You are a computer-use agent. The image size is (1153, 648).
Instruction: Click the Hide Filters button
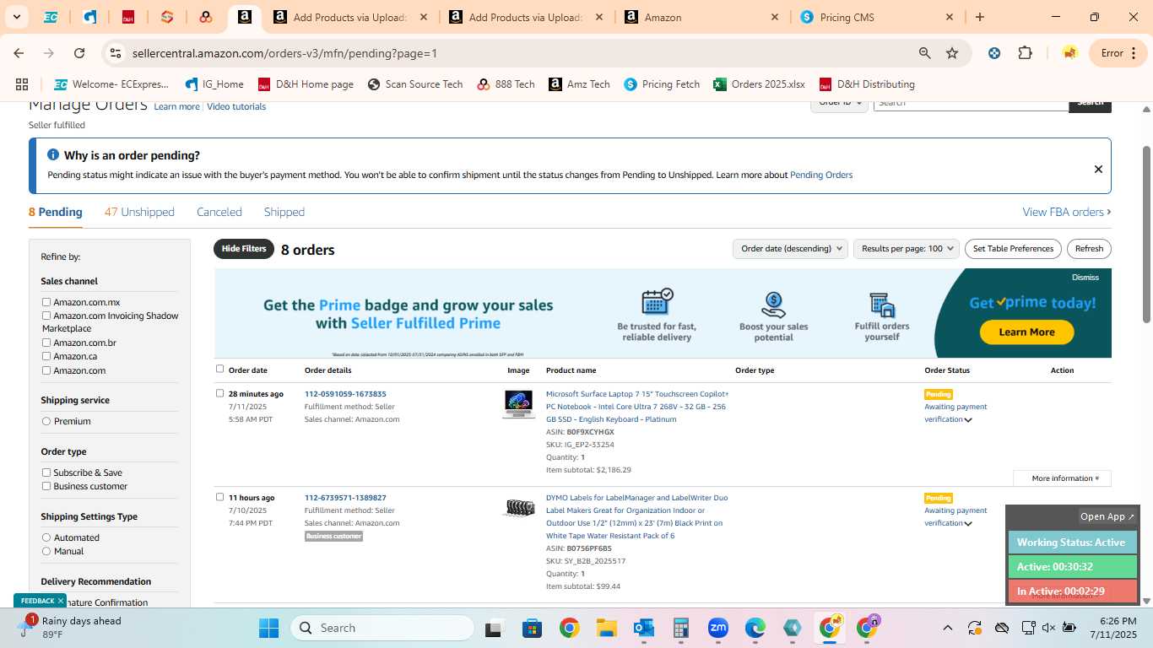pyautogui.click(x=244, y=249)
